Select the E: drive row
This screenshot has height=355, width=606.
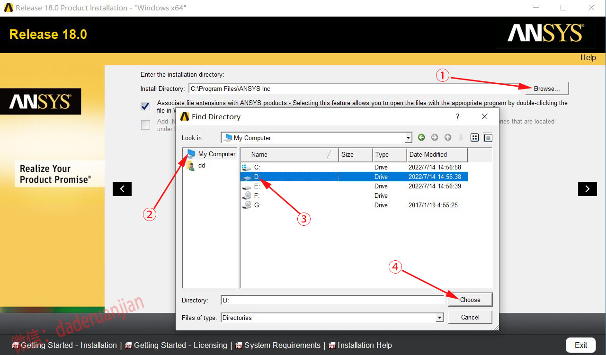pyautogui.click(x=354, y=186)
